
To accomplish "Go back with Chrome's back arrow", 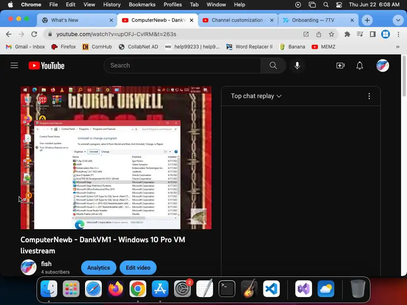I will click(x=9, y=34).
